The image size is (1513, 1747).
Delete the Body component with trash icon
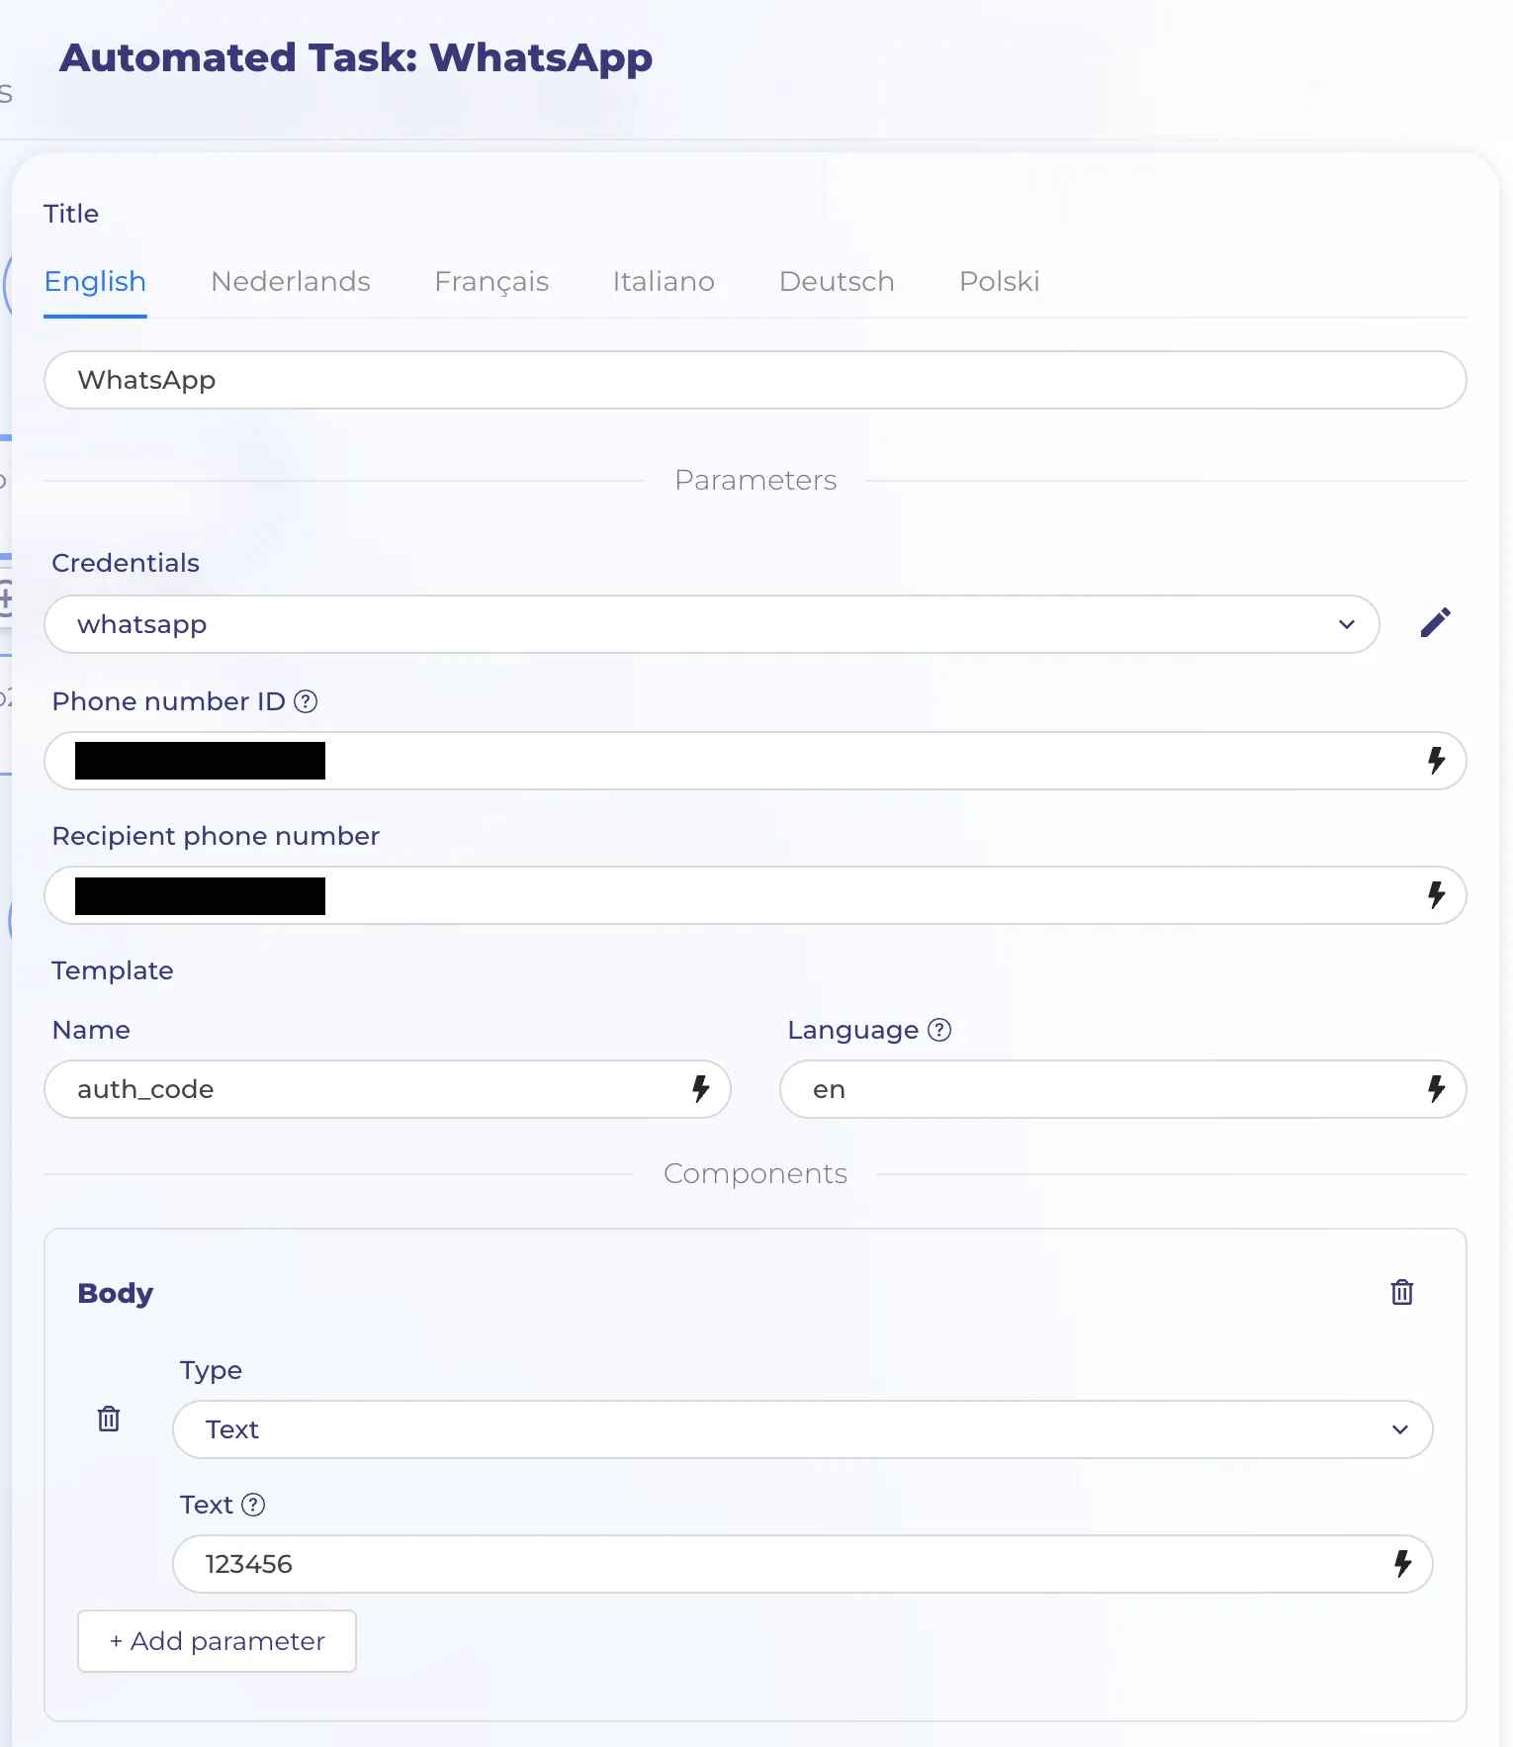(x=1401, y=1292)
